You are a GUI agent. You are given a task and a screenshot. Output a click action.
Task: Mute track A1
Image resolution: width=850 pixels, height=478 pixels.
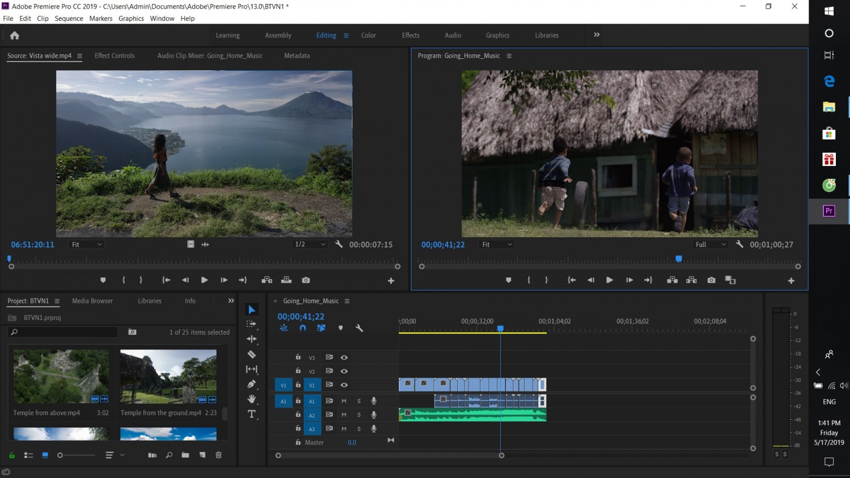344,401
